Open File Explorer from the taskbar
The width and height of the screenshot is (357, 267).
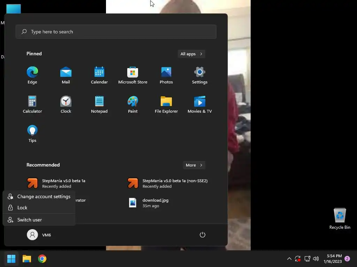(27, 259)
